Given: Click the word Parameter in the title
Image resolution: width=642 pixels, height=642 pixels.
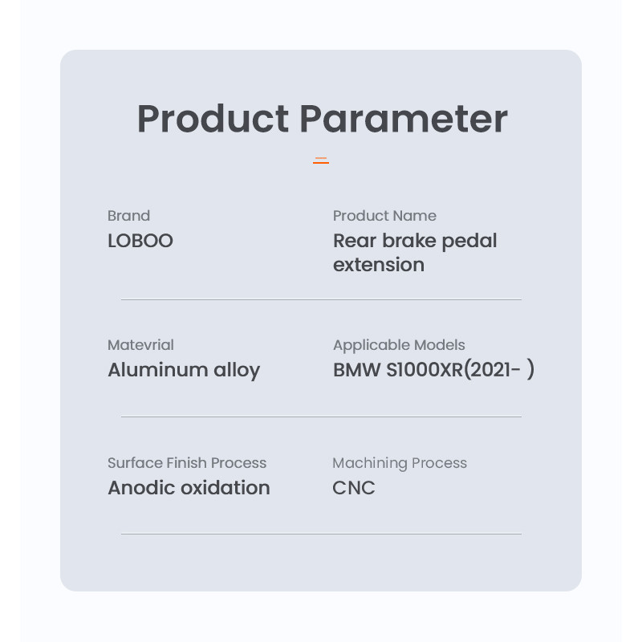Looking at the screenshot, I should pyautogui.click(x=404, y=119).
